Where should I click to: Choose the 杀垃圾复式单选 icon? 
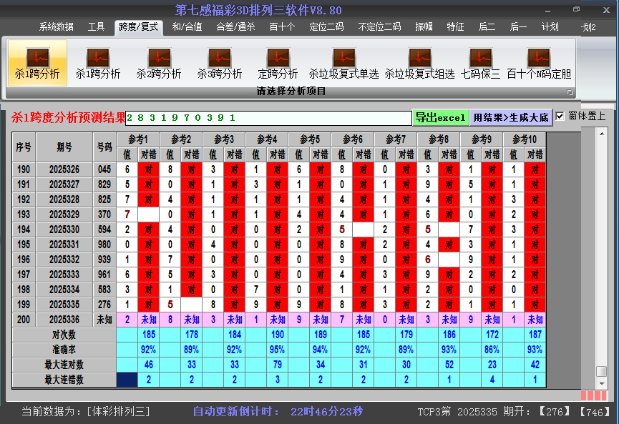click(x=343, y=58)
